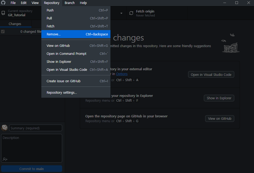Select Show in Explorer menu entry
Viewport: 254px width, 173px height.
click(76, 62)
